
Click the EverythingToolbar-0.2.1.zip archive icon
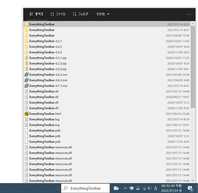pyautogui.click(x=26, y=58)
